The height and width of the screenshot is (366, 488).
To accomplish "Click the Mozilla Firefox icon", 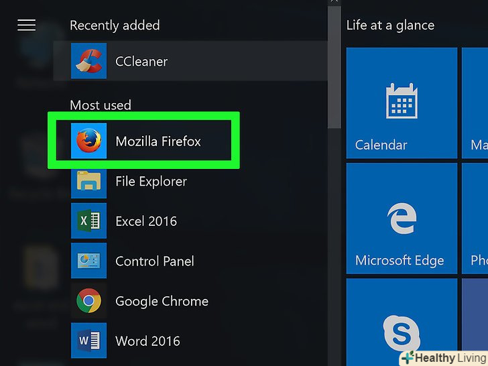I will click(x=88, y=141).
